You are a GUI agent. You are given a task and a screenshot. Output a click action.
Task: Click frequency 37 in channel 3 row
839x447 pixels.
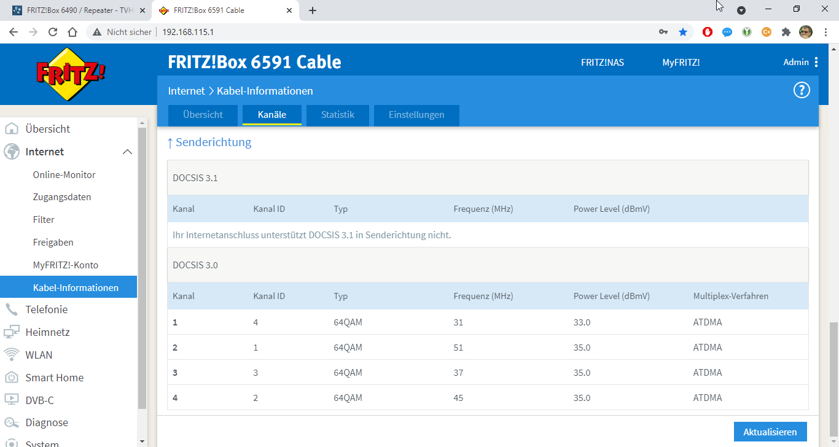click(458, 373)
